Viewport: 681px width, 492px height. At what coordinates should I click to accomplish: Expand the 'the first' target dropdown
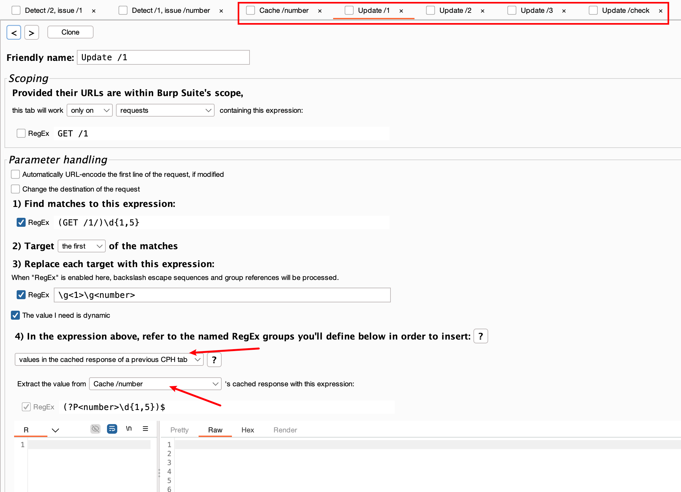tap(81, 246)
